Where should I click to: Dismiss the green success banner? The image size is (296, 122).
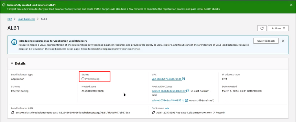pyautogui.click(x=291, y=5)
